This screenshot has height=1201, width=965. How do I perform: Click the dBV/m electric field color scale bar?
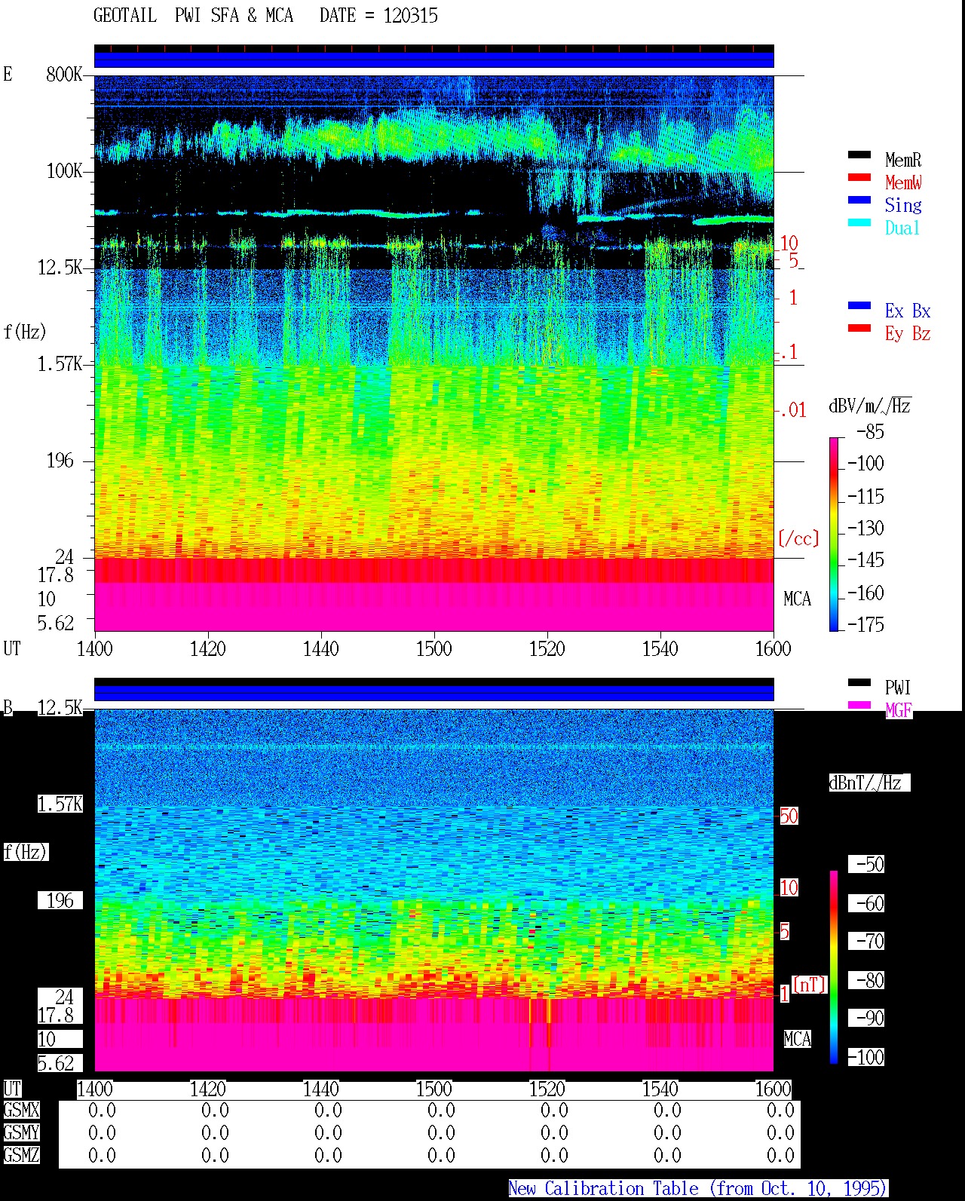pos(834,534)
